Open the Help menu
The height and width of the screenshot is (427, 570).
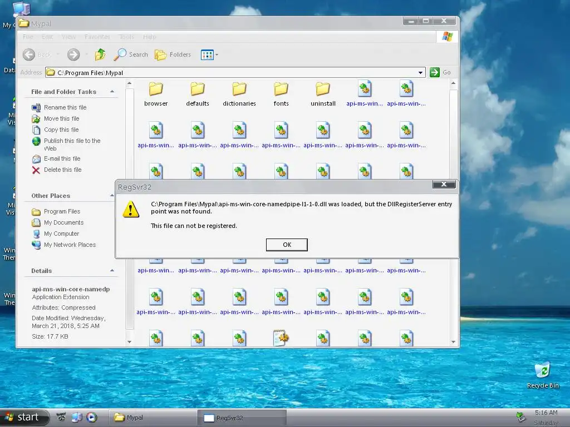pos(149,37)
